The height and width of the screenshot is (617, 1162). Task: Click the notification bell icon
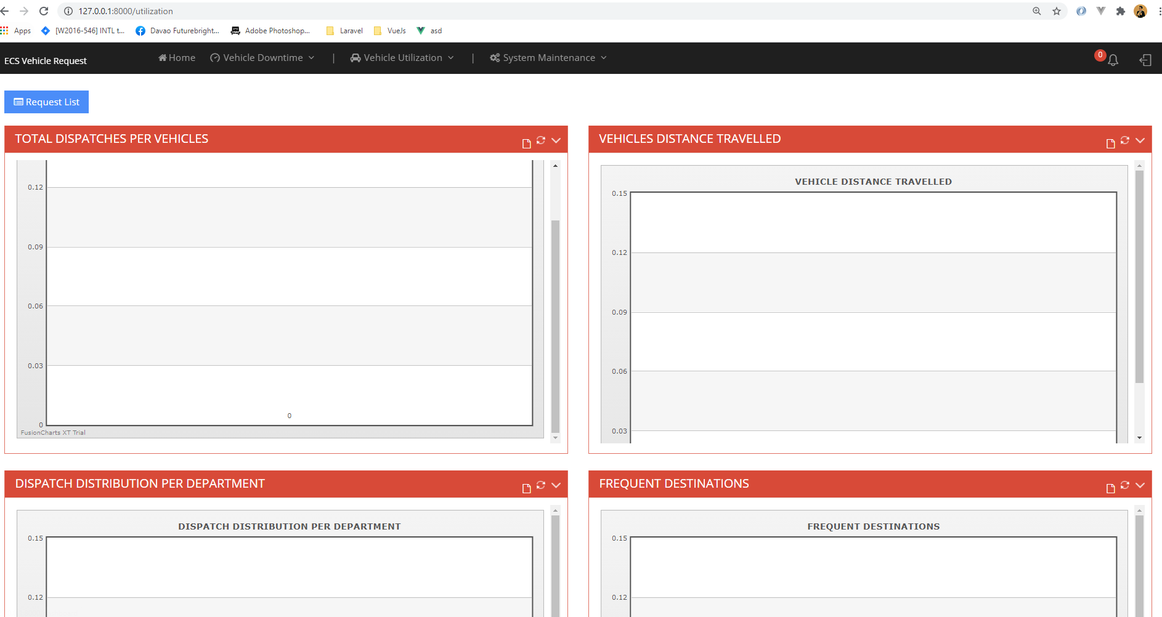[1113, 60]
